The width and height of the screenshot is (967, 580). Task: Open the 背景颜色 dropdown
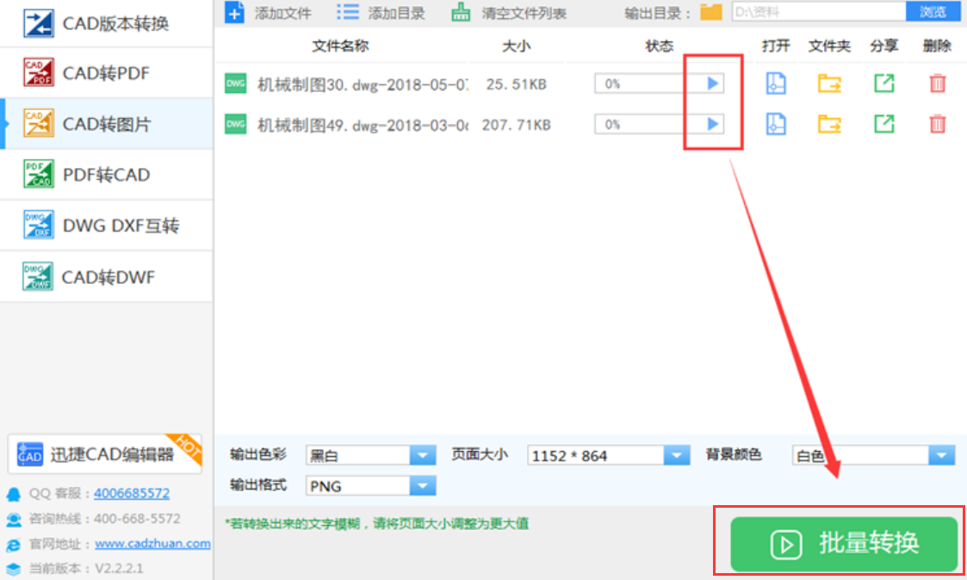point(873,455)
